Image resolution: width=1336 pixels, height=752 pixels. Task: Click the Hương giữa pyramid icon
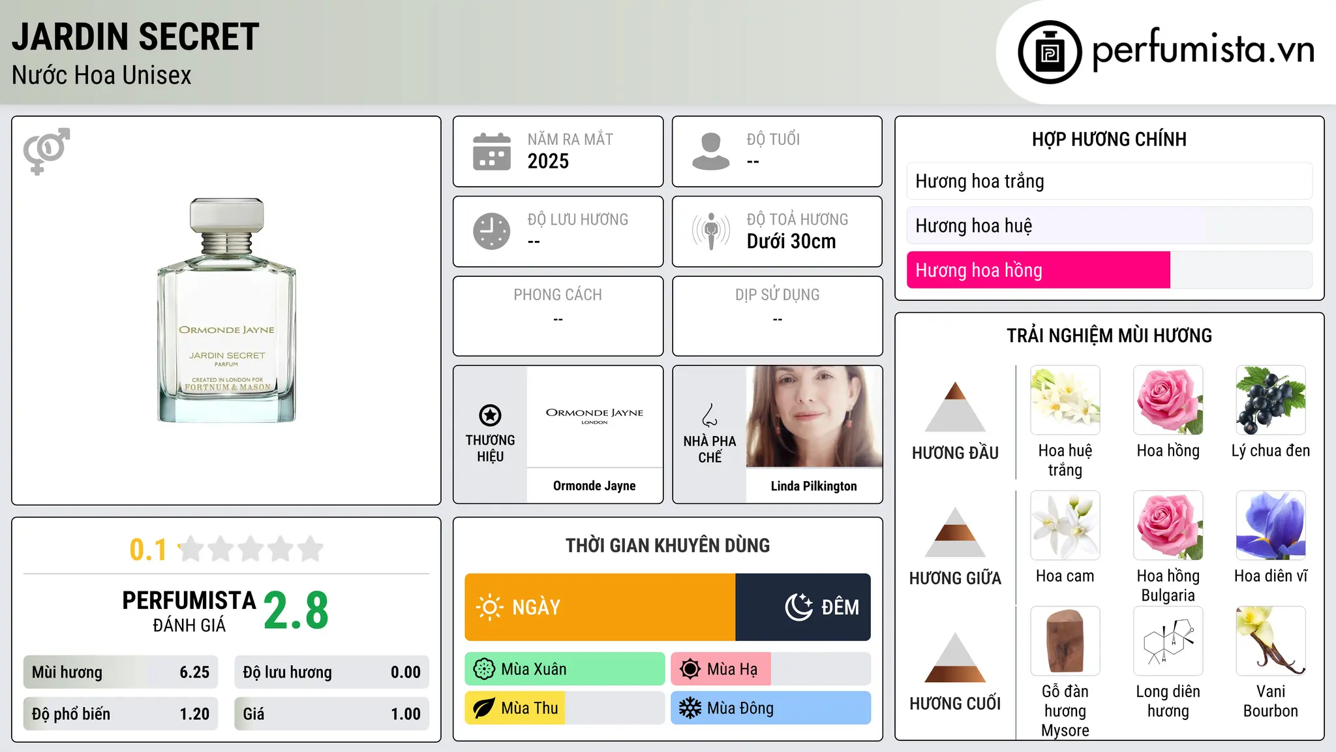click(956, 532)
